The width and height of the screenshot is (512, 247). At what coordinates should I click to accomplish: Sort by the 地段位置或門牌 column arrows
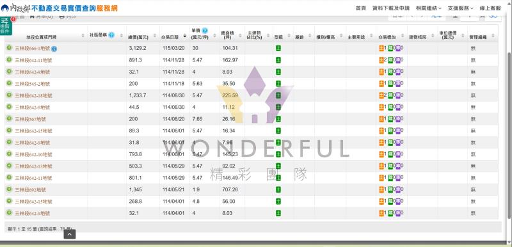tap(83, 36)
